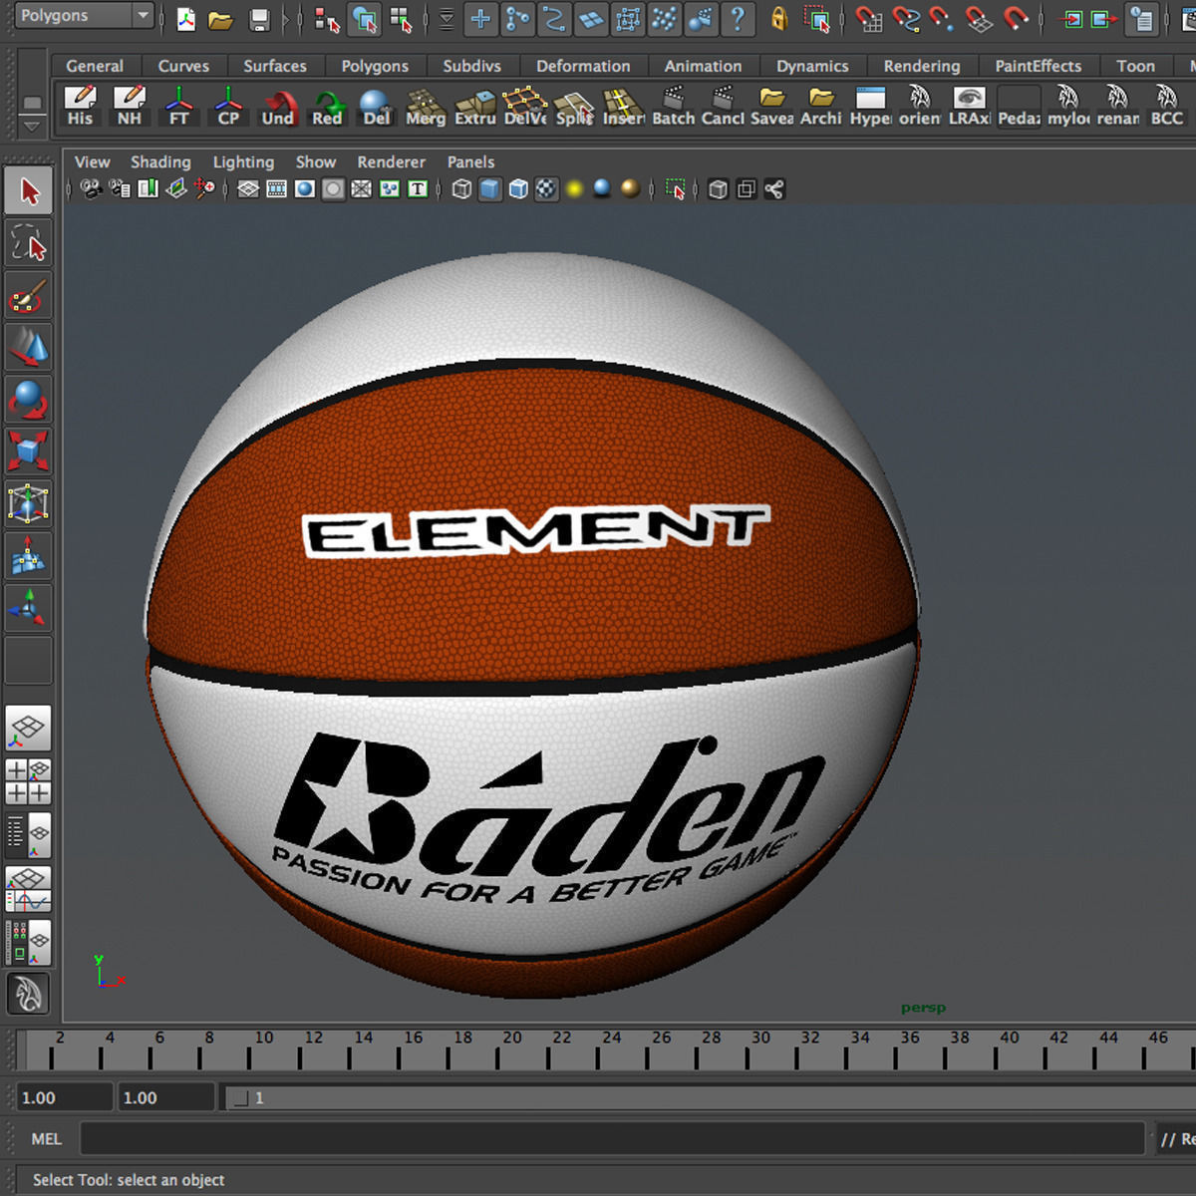1196x1196 pixels.
Task: Activate the Scale tool
Action: [x=29, y=451]
